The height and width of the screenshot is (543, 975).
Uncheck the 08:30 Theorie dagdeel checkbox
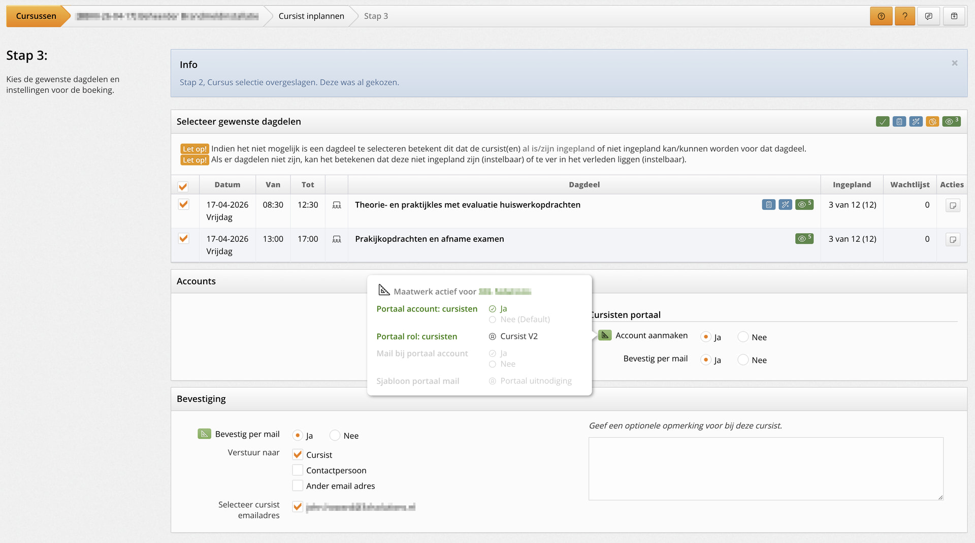(184, 204)
